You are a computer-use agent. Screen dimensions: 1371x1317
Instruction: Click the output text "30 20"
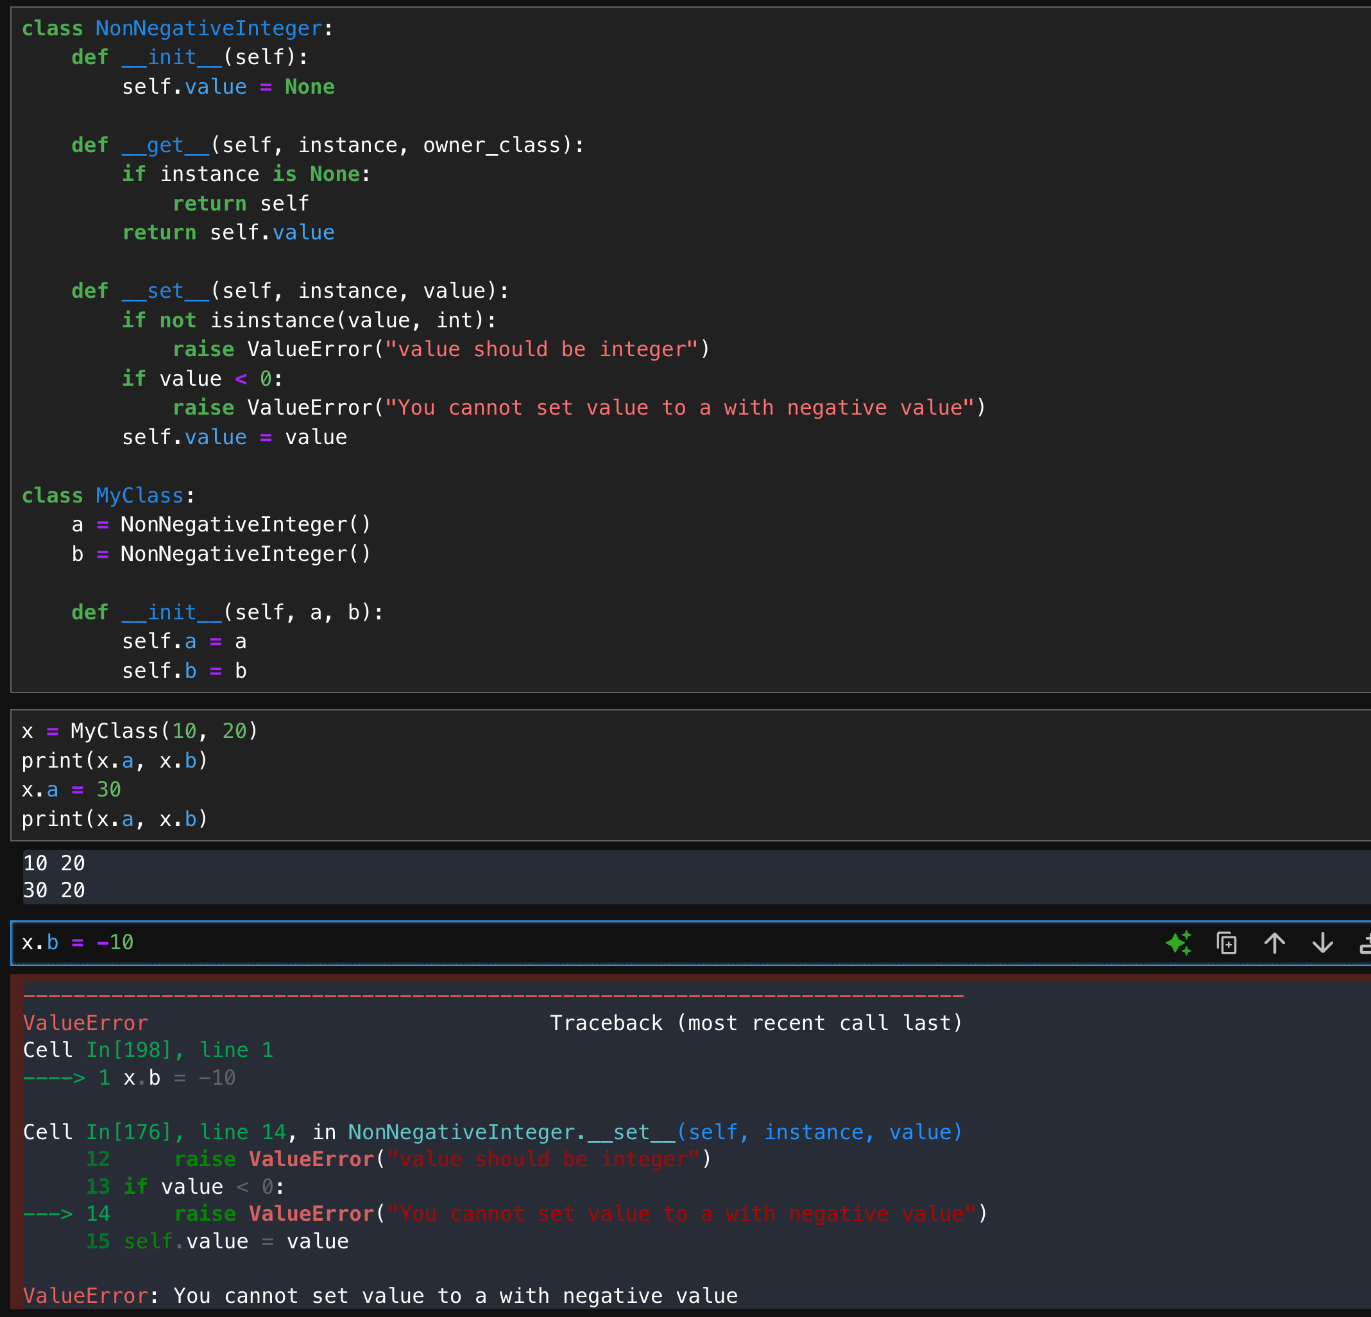54,890
